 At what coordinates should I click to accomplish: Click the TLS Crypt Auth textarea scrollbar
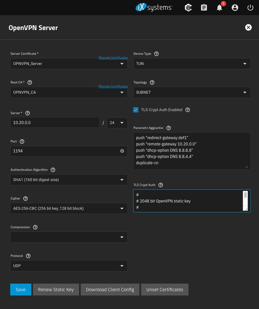pyautogui.click(x=245, y=195)
